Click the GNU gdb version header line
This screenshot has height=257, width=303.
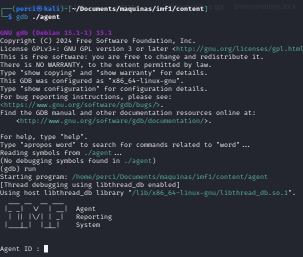point(56,32)
